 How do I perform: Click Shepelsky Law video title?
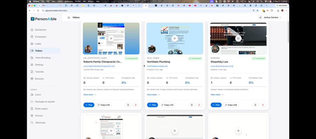[219, 62]
